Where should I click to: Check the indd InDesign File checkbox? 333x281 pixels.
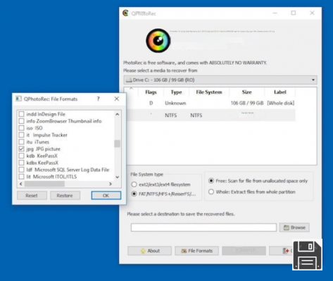point(21,114)
